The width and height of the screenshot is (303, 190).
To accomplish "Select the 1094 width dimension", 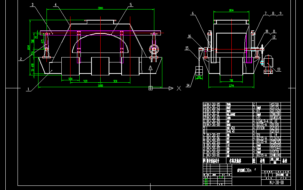I will tap(231, 11).
